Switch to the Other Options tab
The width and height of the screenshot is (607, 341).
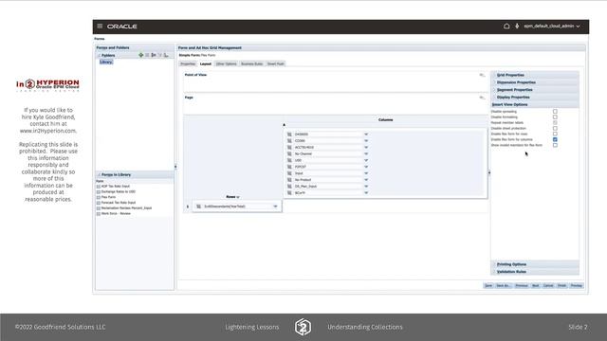(226, 63)
